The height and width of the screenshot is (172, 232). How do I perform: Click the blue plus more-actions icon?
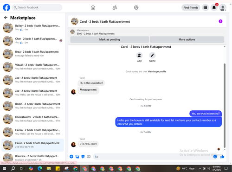click(71, 157)
